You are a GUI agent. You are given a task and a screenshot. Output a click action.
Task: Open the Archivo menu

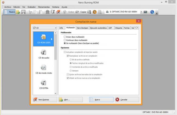click(8, 7)
